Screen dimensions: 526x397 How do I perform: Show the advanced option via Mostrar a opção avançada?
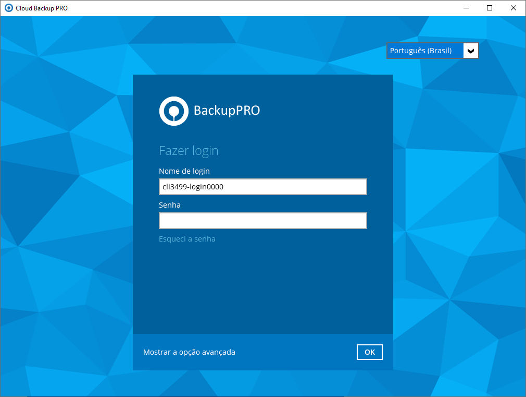click(189, 352)
